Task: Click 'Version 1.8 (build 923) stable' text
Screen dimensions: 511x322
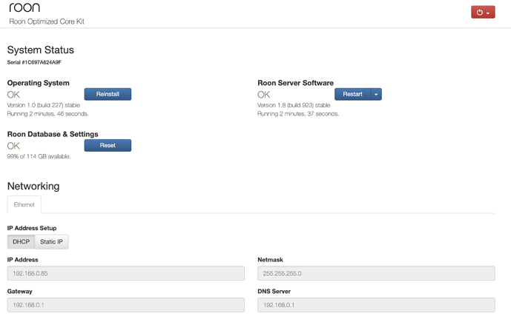Action: 294,105
